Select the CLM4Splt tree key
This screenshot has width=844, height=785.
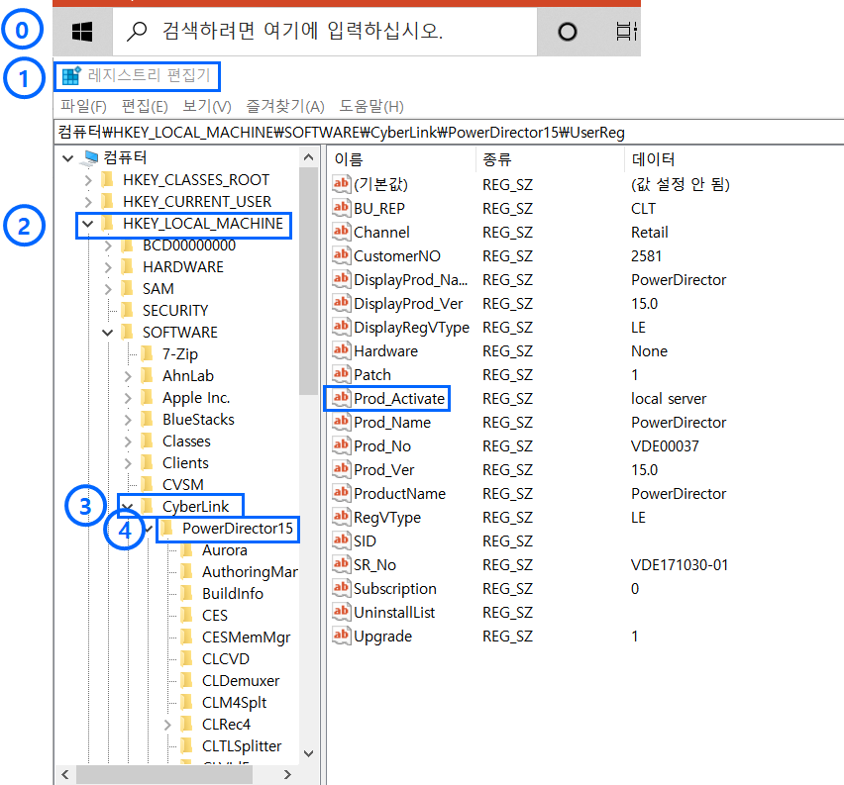point(234,703)
